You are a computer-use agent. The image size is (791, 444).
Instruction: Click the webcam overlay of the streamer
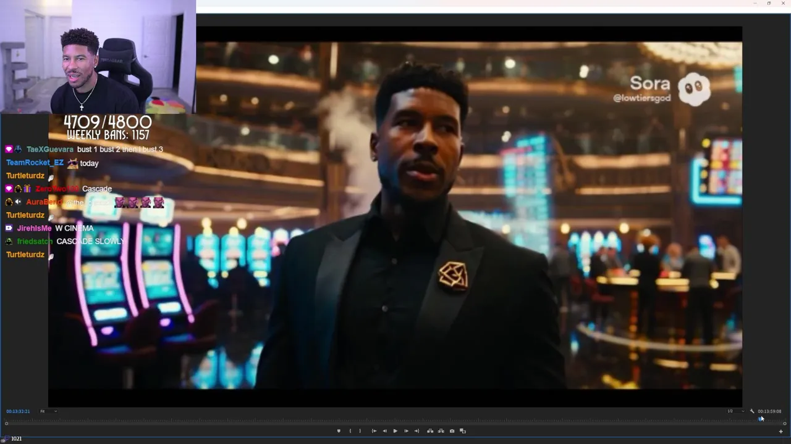(98, 57)
